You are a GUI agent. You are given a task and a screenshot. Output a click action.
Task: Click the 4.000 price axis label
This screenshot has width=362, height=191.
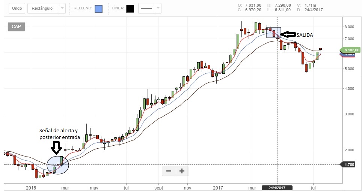point(349,88)
